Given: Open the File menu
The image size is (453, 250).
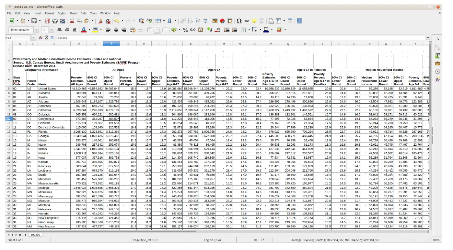Looking at the screenshot, I should click(x=9, y=13).
